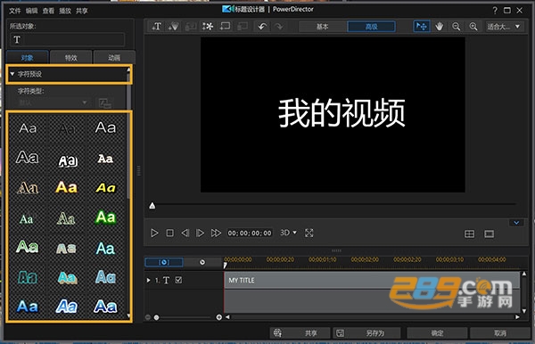
Task: Click the insert particle object tool
Action: pyautogui.click(x=173, y=26)
